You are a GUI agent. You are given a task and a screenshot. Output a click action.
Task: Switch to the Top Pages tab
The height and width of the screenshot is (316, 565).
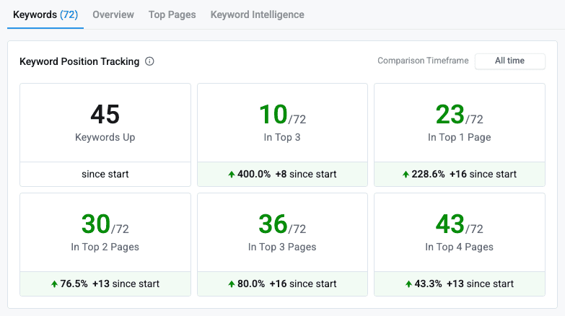coord(172,14)
